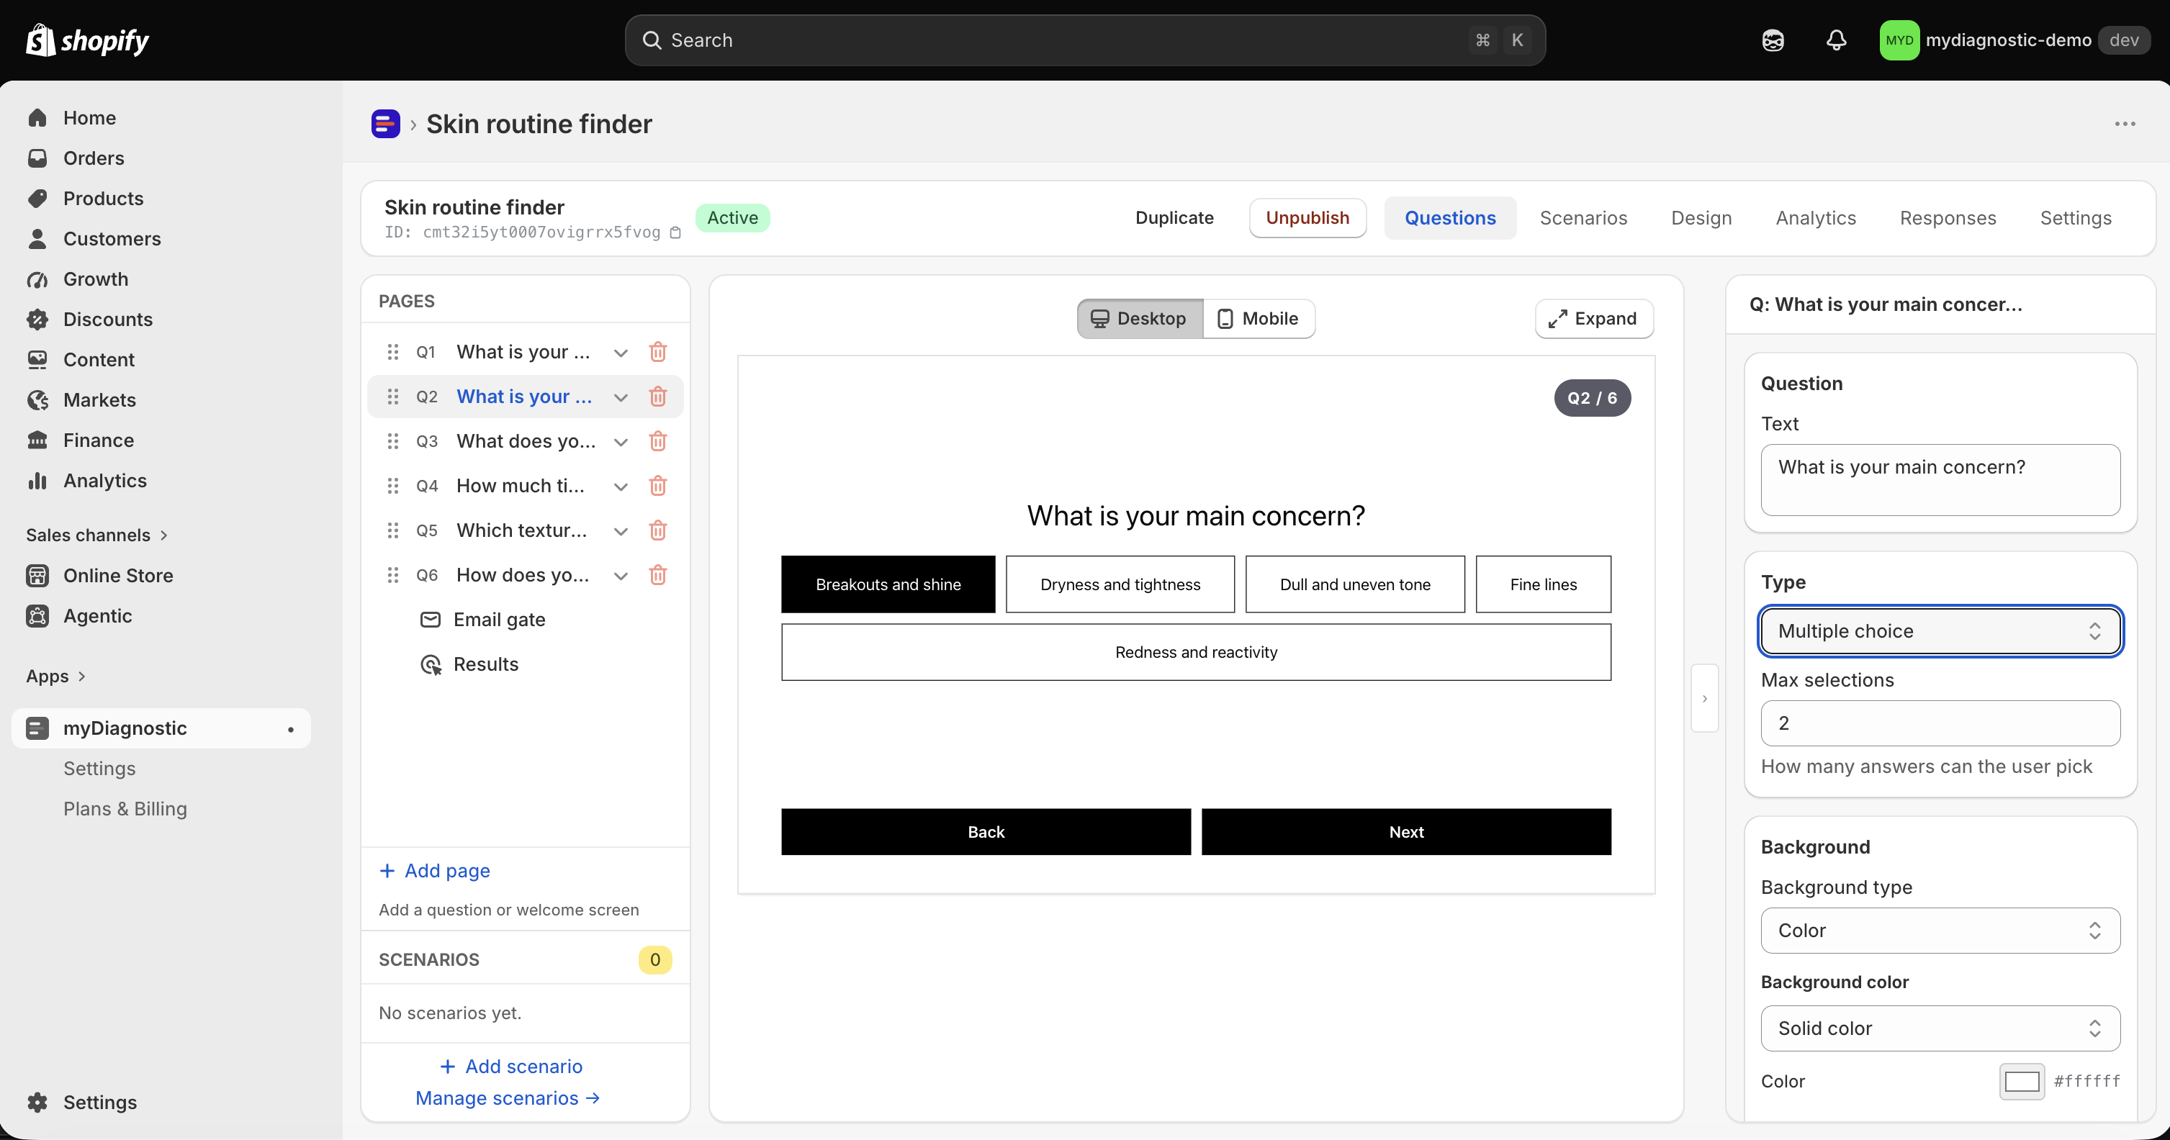The width and height of the screenshot is (2170, 1140).
Task: Open the Responses tab
Action: 1948,218
